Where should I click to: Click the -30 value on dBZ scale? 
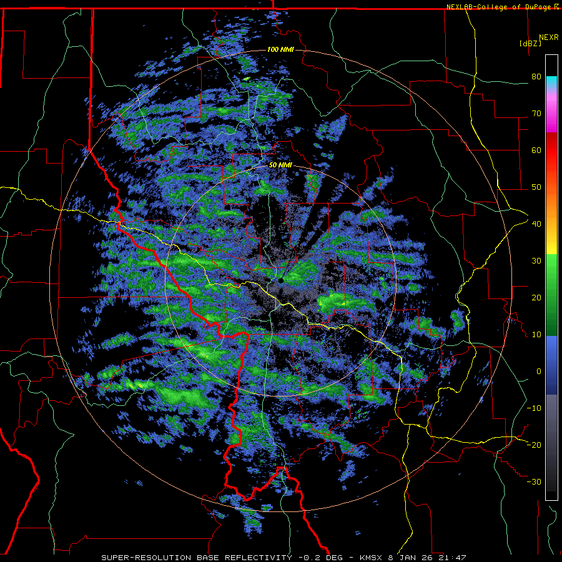click(x=533, y=482)
